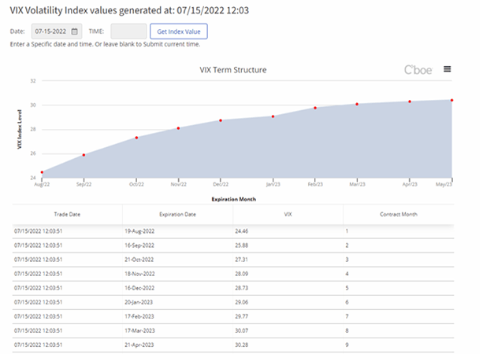Select the Jan/23 data point on chart
The height and width of the screenshot is (354, 483).
click(x=273, y=116)
